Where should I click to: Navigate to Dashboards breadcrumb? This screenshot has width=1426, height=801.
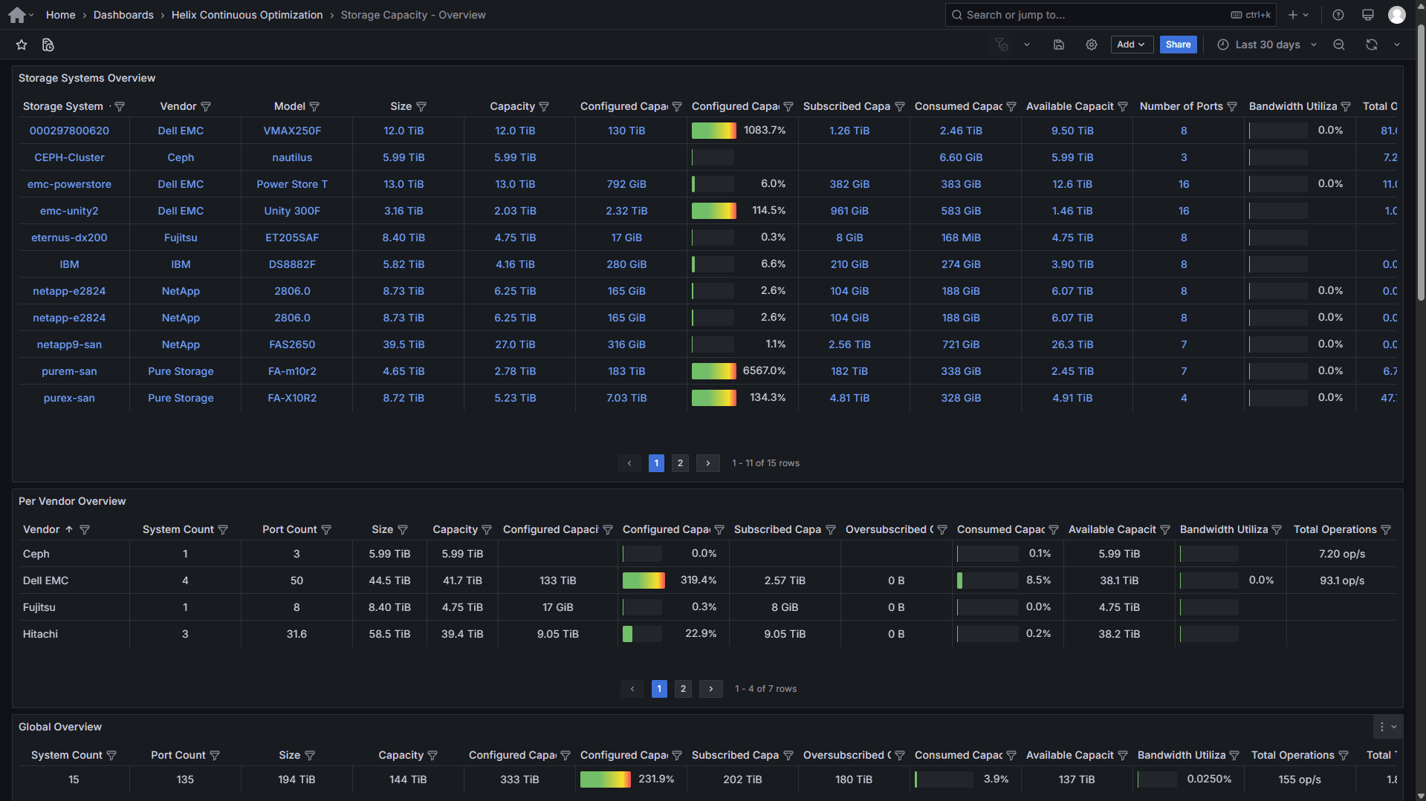click(123, 15)
